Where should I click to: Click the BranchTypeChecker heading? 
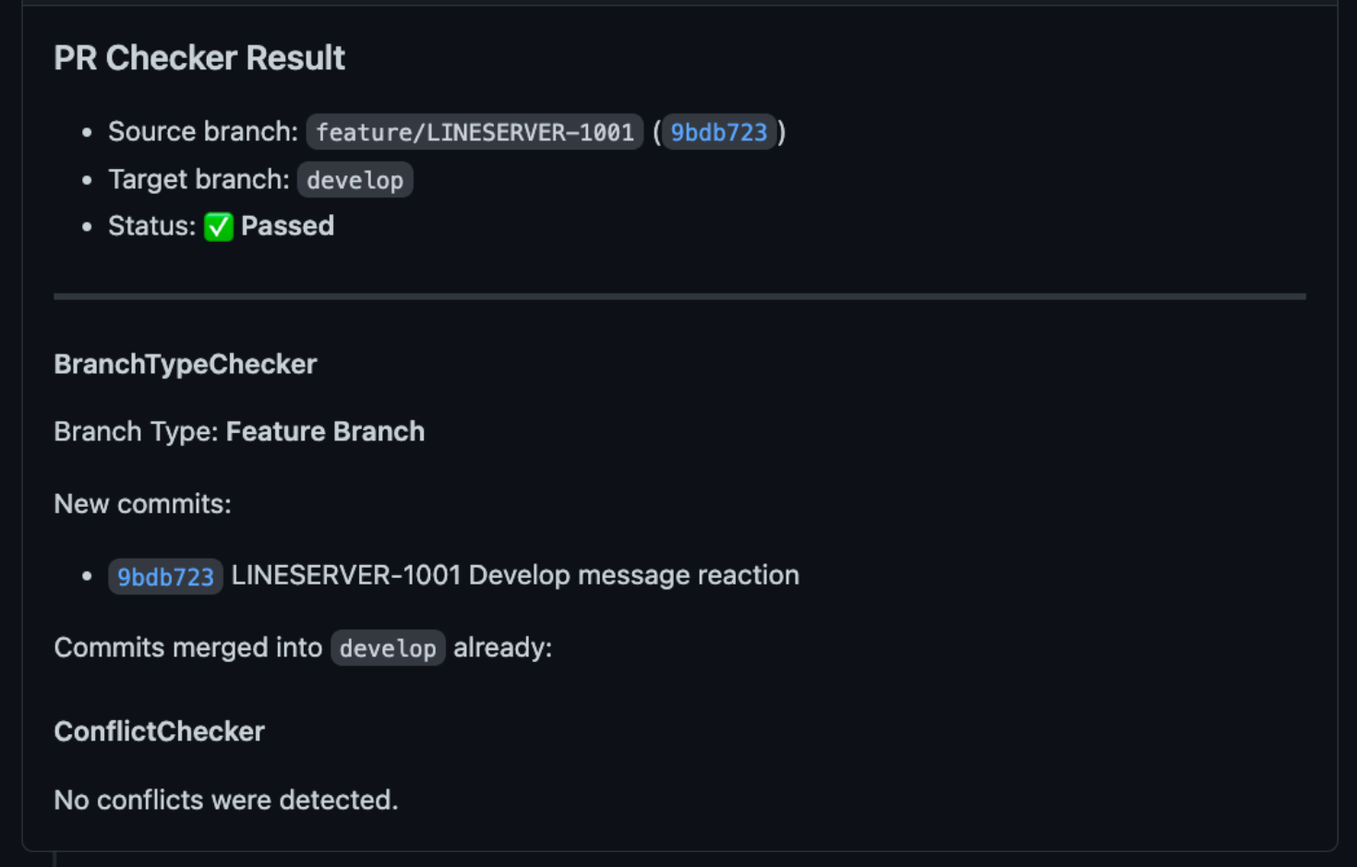point(186,364)
